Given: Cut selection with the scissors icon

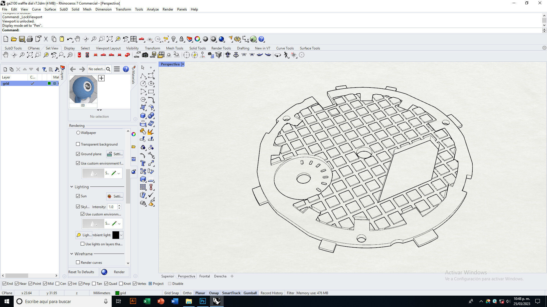Looking at the screenshot, I should [x=46, y=39].
